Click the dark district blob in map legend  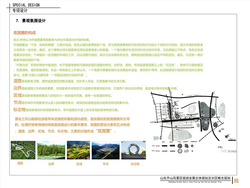click(x=186, y=146)
